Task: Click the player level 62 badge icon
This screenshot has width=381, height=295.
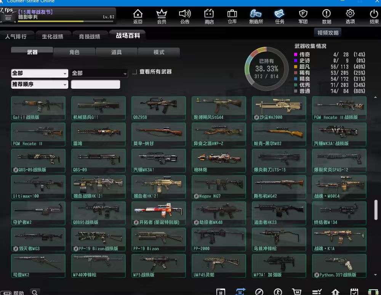Action: 8,18
